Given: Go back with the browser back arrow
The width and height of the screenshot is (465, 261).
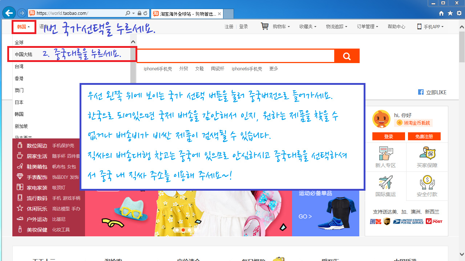Looking at the screenshot, I should pyautogui.click(x=9, y=13).
